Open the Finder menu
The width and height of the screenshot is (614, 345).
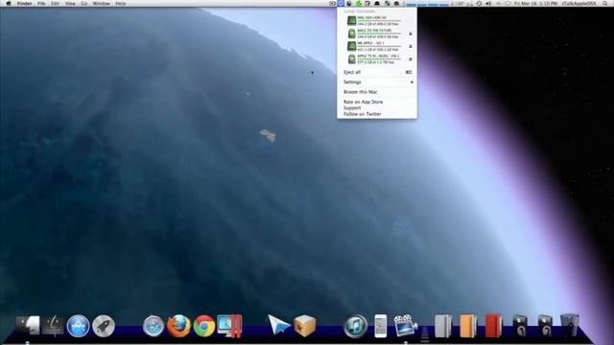[x=24, y=3]
